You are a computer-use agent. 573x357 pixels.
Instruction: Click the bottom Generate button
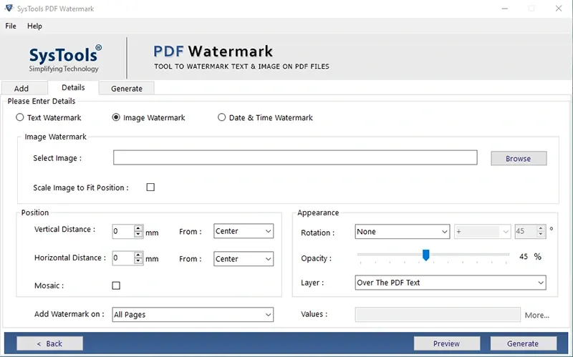click(523, 343)
